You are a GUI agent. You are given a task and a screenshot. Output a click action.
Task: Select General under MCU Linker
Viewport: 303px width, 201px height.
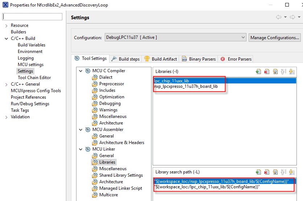click(107, 156)
